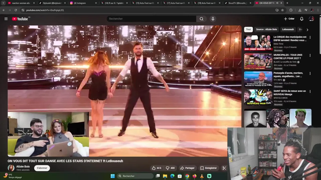Open Chrome extensions puzzle icon
The width and height of the screenshot is (321, 180).
[x=291, y=10]
